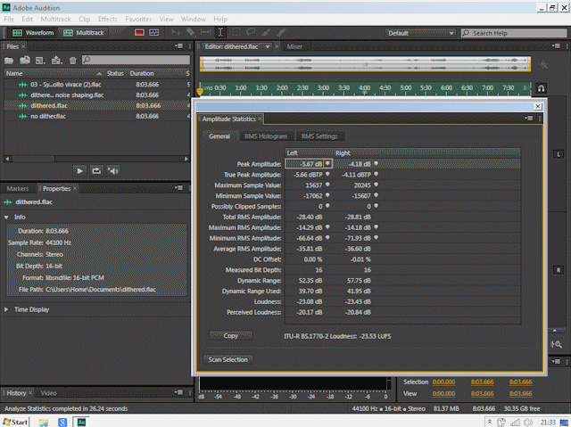Click the Copy button
This screenshot has height=427, width=571.
[230, 336]
